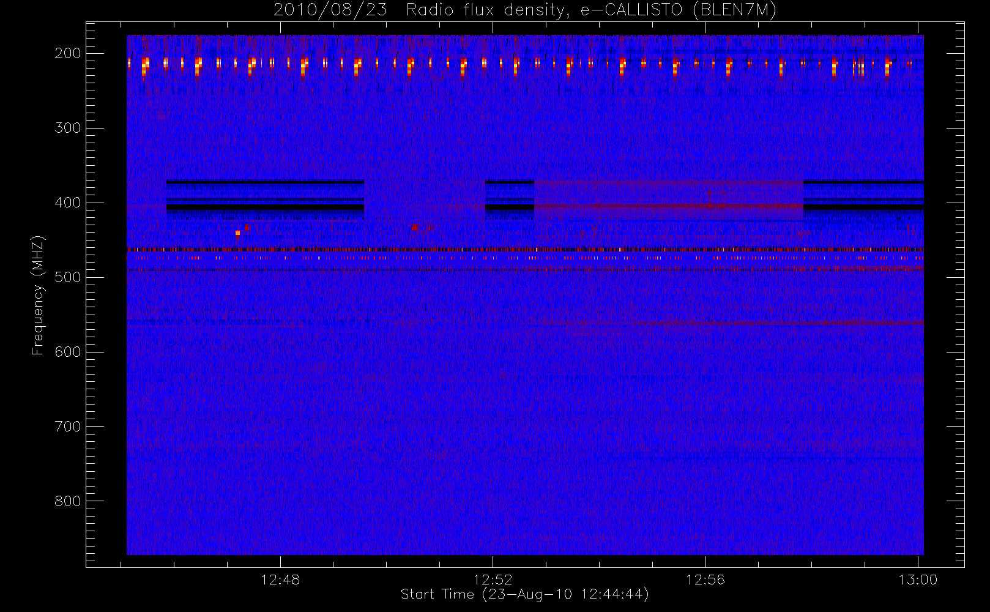
Task: Select the 300 frequency tick label
Action: click(68, 128)
